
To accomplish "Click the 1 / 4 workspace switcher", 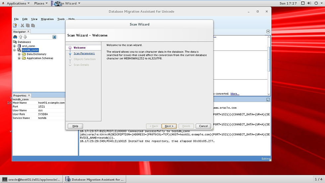I will [x=319, y=179].
